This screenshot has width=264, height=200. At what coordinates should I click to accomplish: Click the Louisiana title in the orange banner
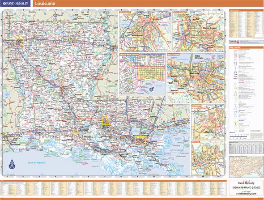pos(45,4)
